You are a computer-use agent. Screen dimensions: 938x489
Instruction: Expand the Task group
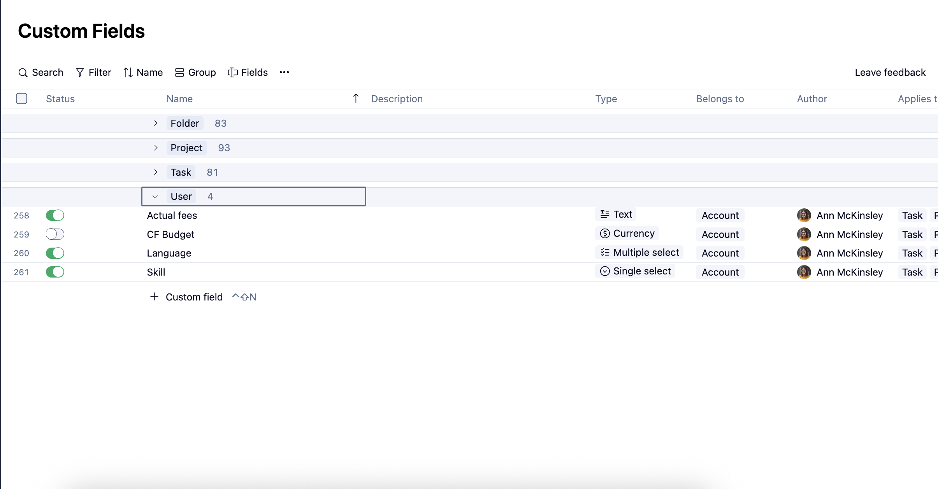[x=156, y=172]
